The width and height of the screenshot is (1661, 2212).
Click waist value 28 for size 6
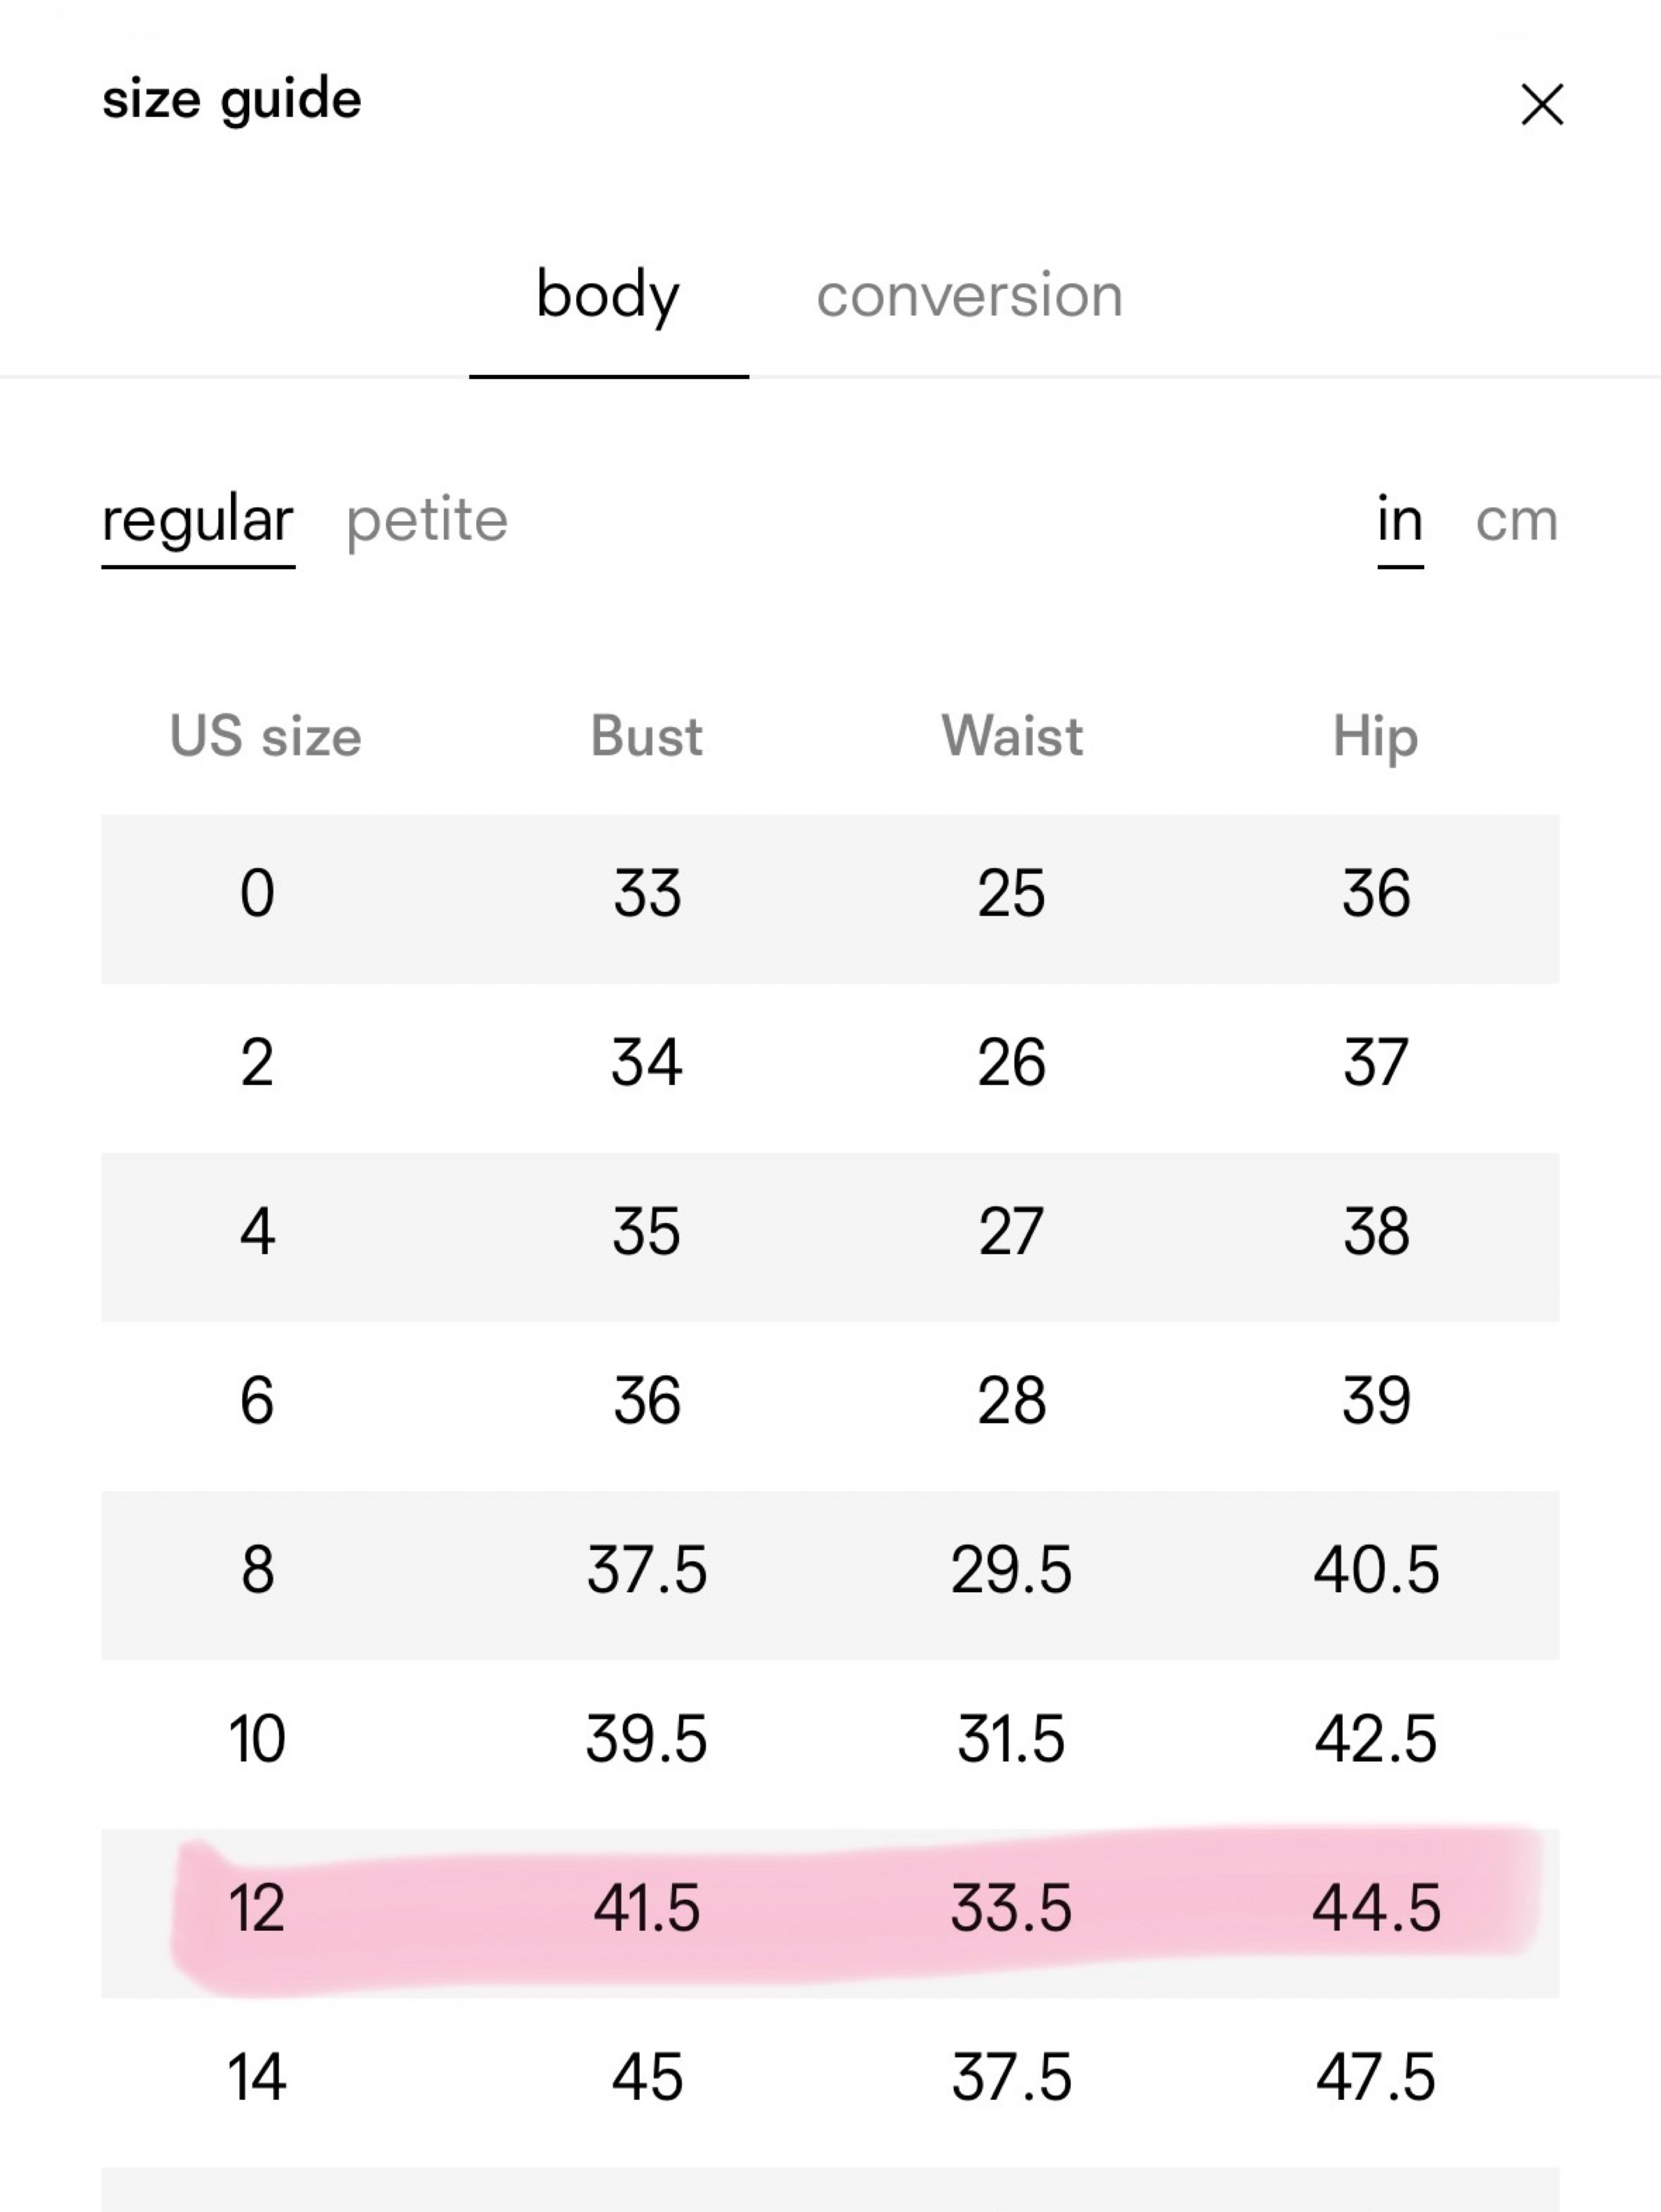click(1012, 1400)
